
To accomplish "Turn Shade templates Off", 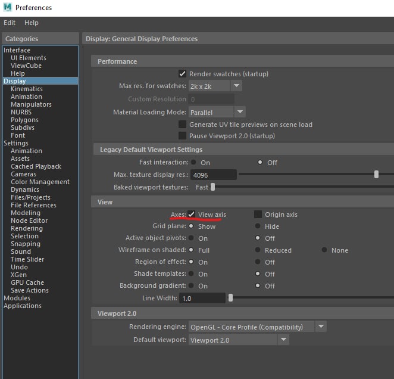I will click(258, 274).
